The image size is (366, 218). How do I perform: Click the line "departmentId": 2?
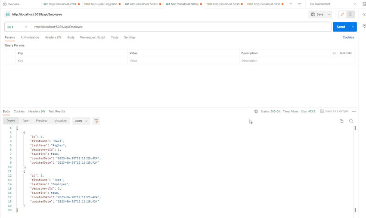point(46,189)
